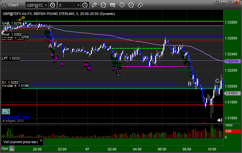Viewport: 242px width, 153px height.
Task: Click the Pc badge on chart
Action: point(6,111)
